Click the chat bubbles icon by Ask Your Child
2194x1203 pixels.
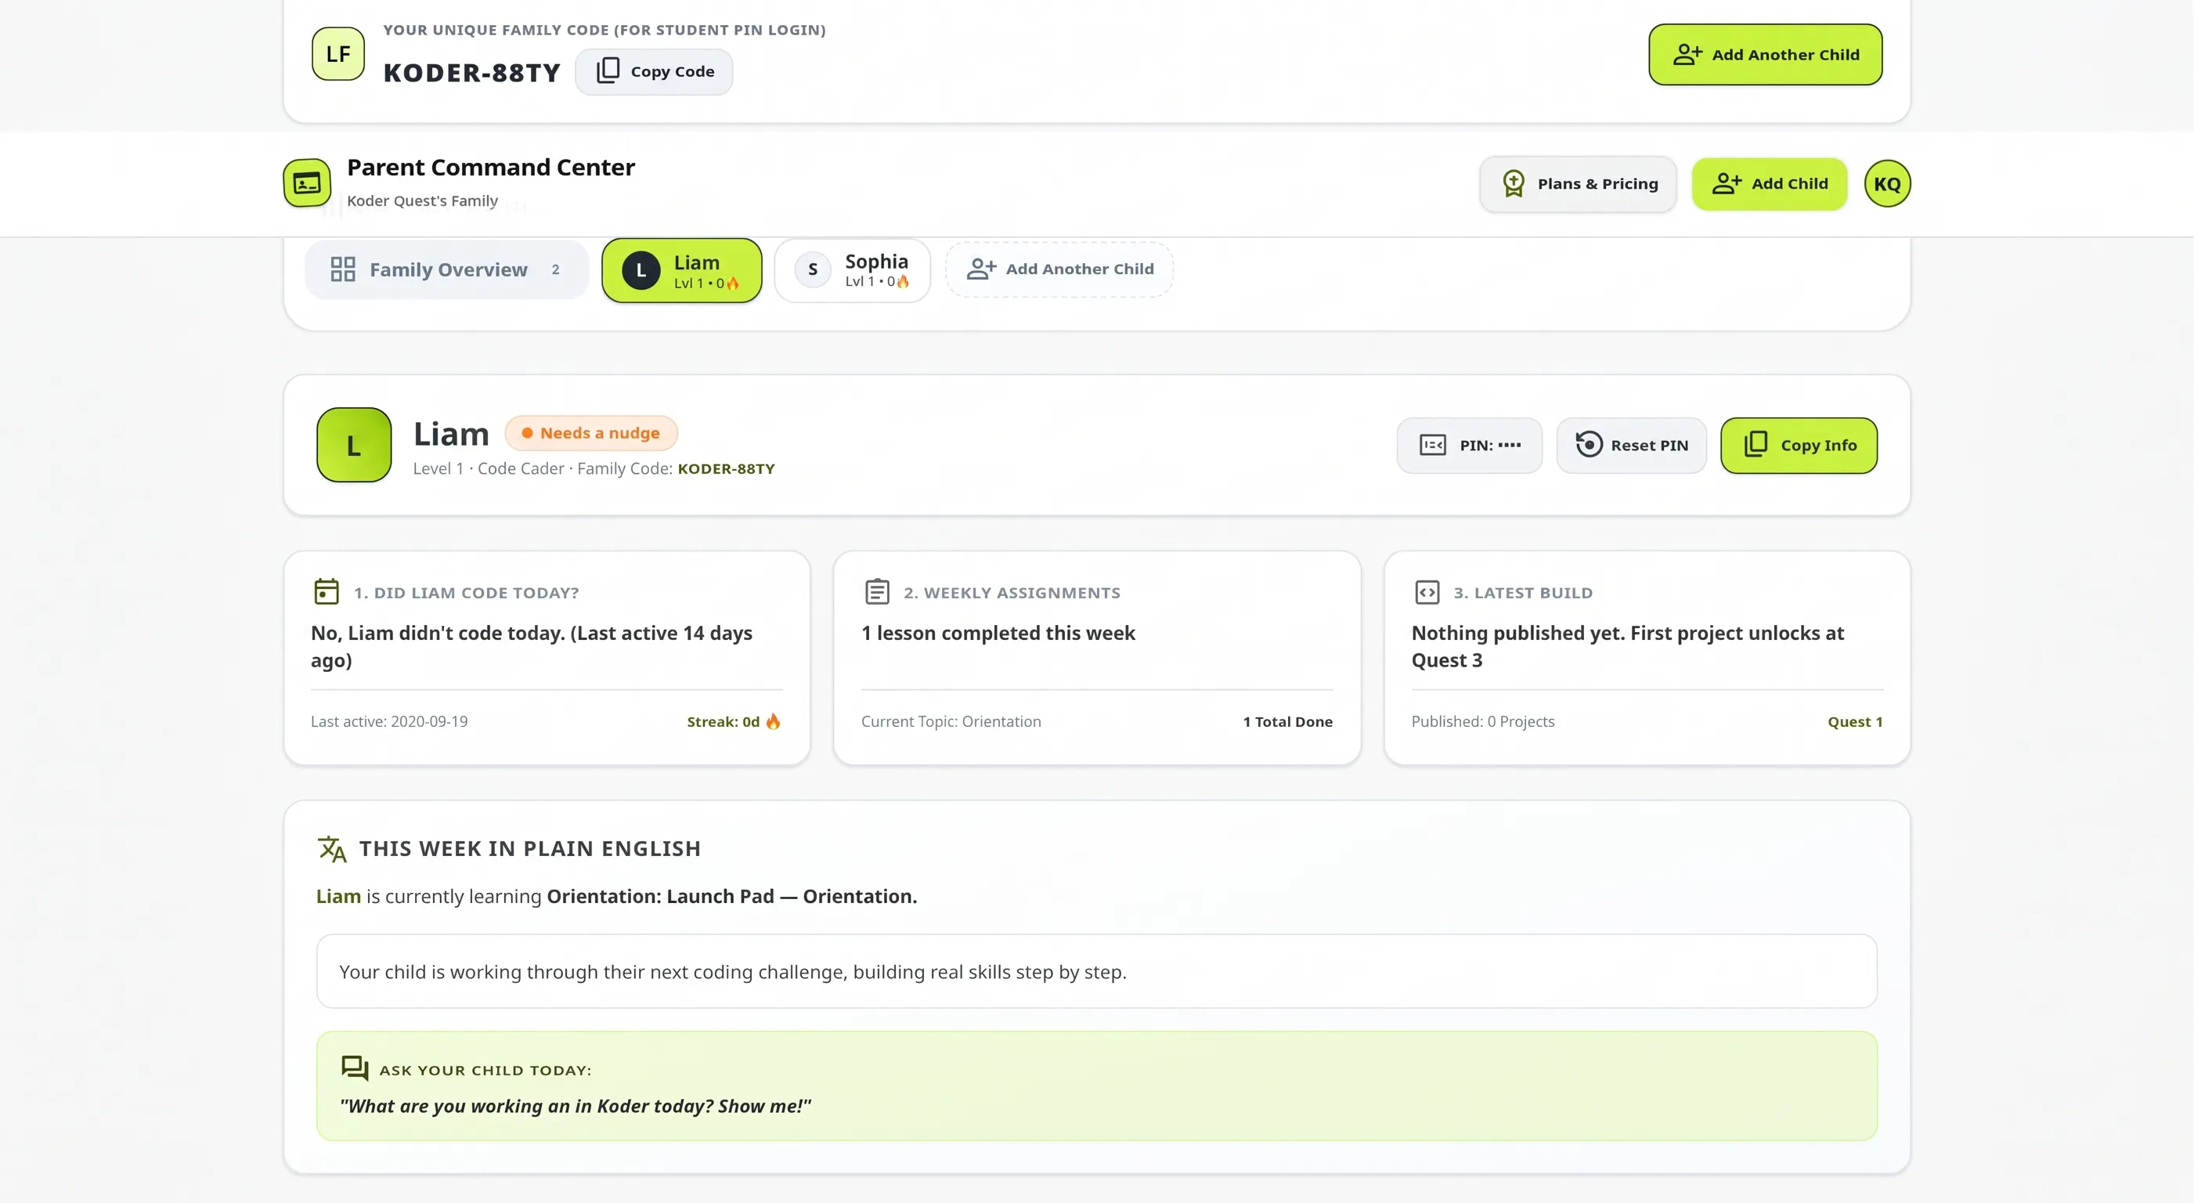point(354,1068)
